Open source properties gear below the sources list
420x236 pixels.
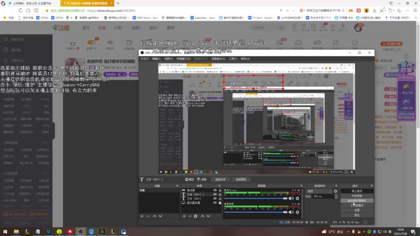195,216
